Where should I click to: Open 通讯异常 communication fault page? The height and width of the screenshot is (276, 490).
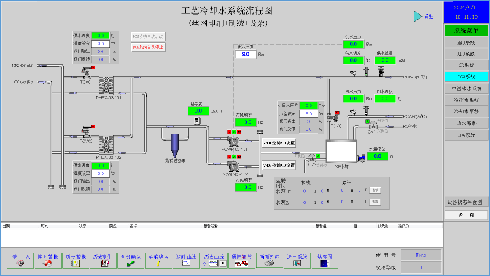(241, 261)
